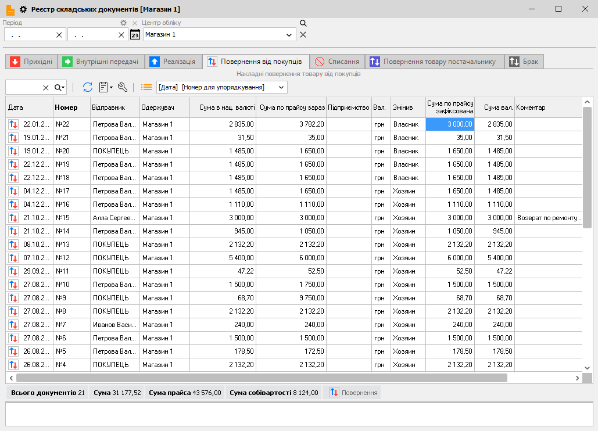
Task: Click the search dropdown magnifier in the filter box
Action: [x=59, y=87]
